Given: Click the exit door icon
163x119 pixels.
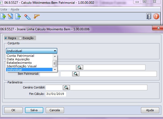Looking at the screenshot, I should click(x=149, y=16).
